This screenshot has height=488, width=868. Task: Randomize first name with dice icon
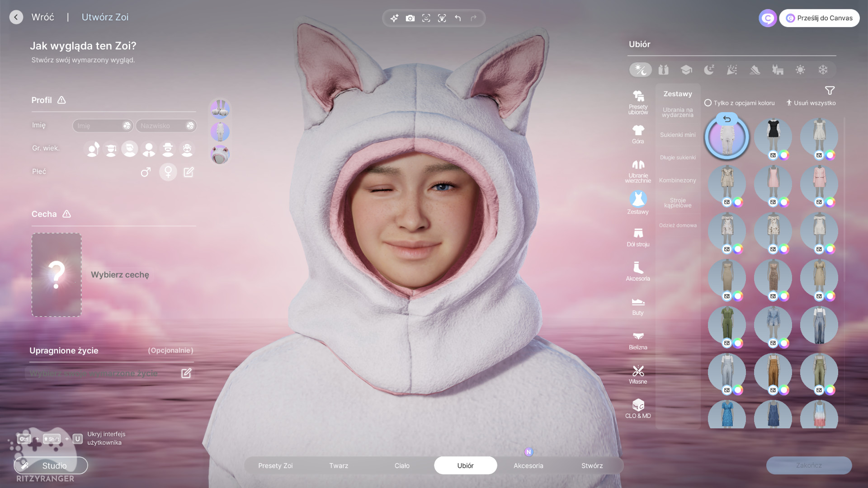pos(127,126)
